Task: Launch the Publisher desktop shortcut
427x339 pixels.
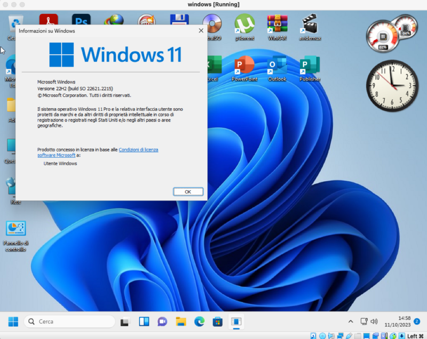Action: 310,69
